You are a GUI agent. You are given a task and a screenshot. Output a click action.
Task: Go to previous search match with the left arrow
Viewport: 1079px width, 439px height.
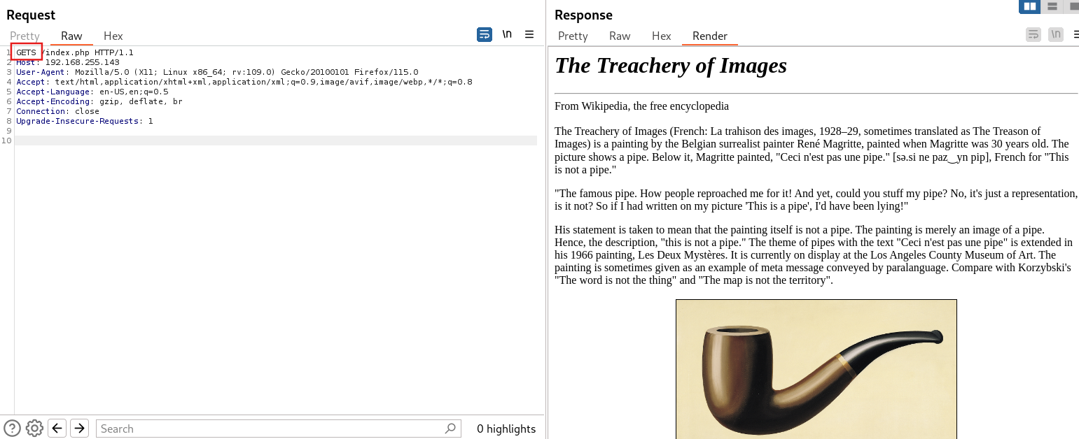point(57,428)
